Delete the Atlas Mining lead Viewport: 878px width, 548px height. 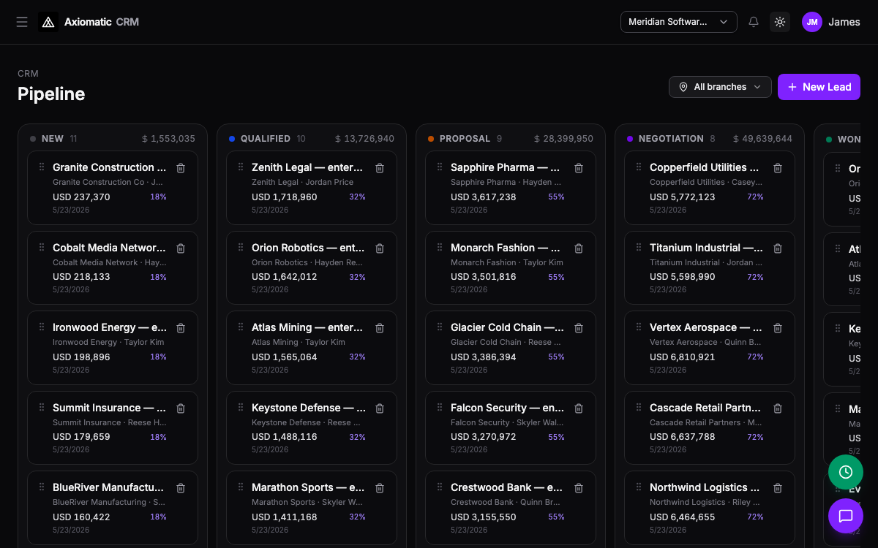coord(380,328)
